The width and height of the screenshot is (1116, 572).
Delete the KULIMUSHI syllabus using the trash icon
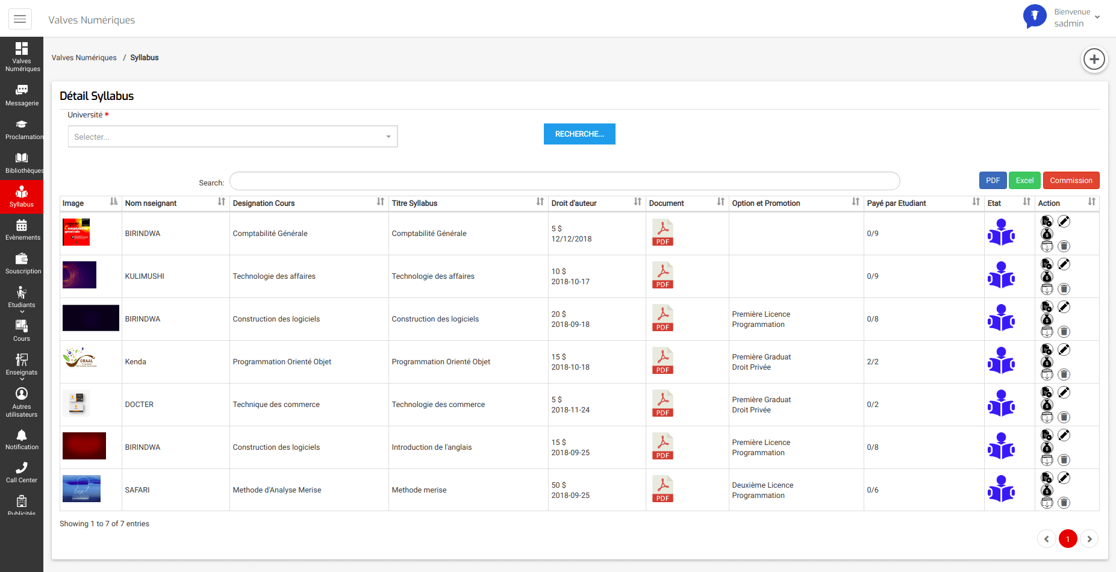click(x=1064, y=289)
